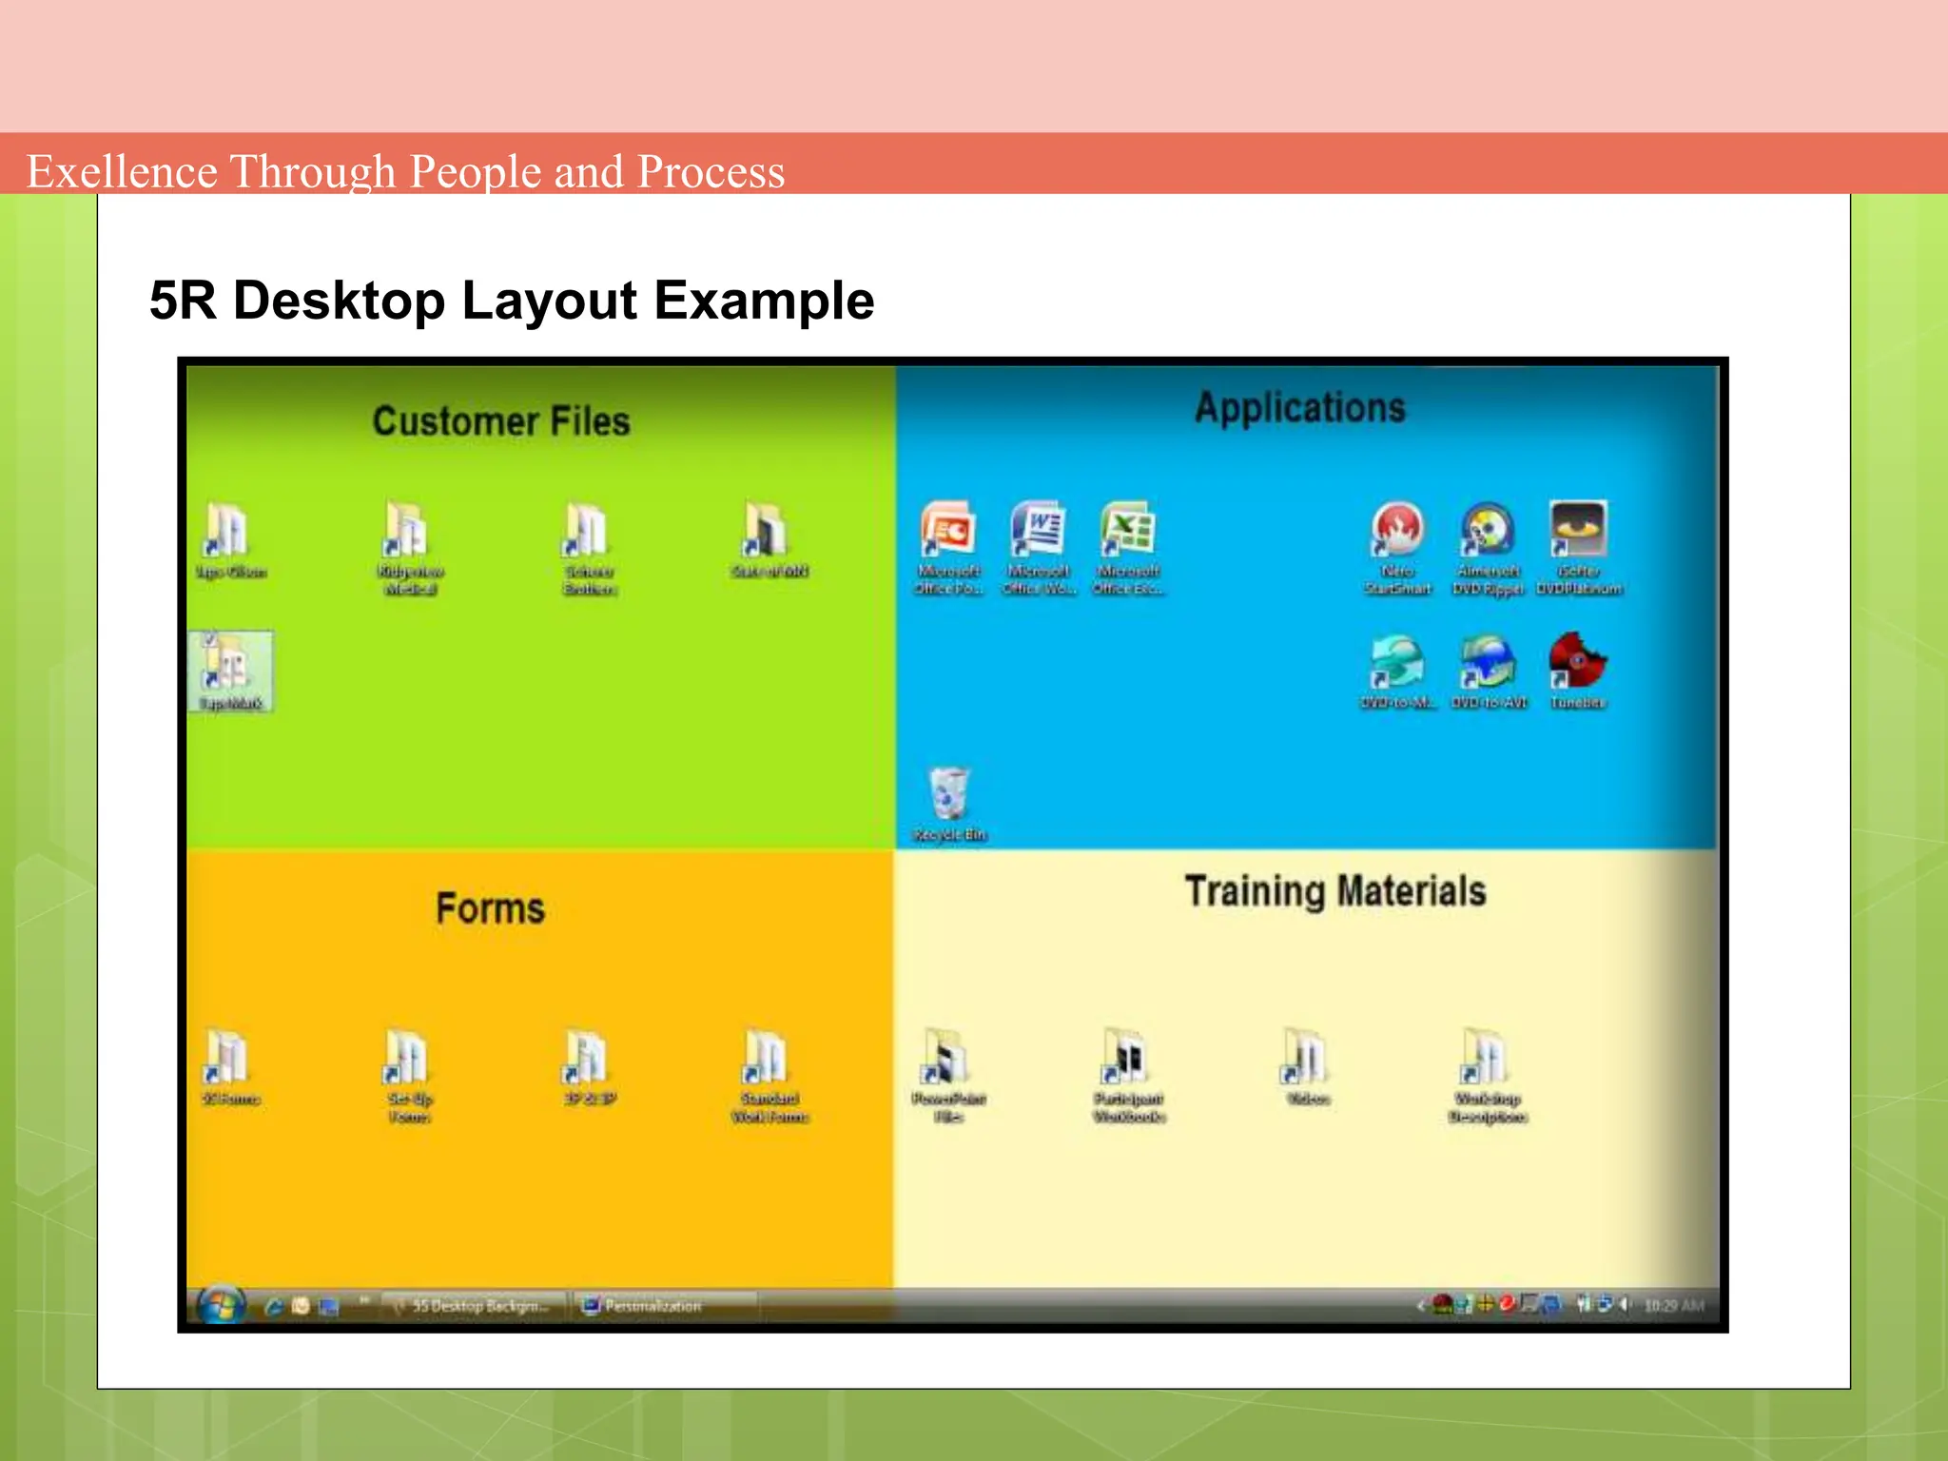Viewport: 1948px width, 1461px height.
Task: Click the Recycle Bin icon
Action: click(948, 794)
